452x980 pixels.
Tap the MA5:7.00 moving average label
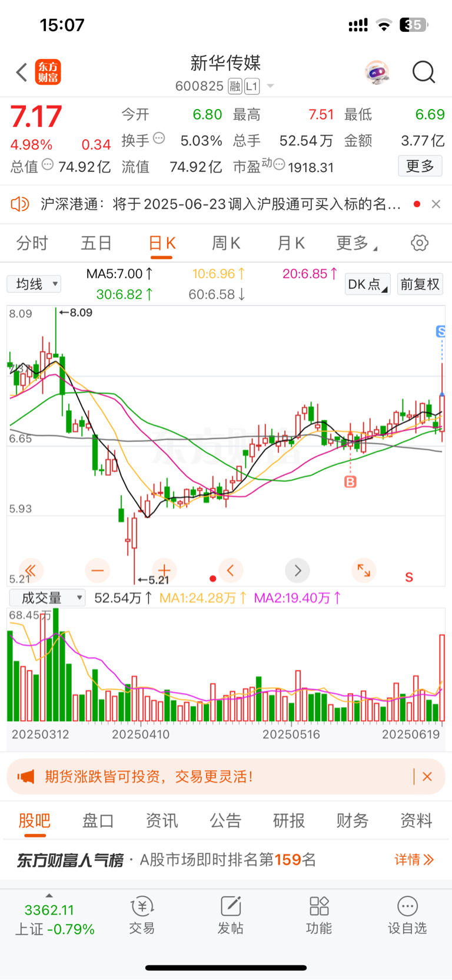coord(119,274)
